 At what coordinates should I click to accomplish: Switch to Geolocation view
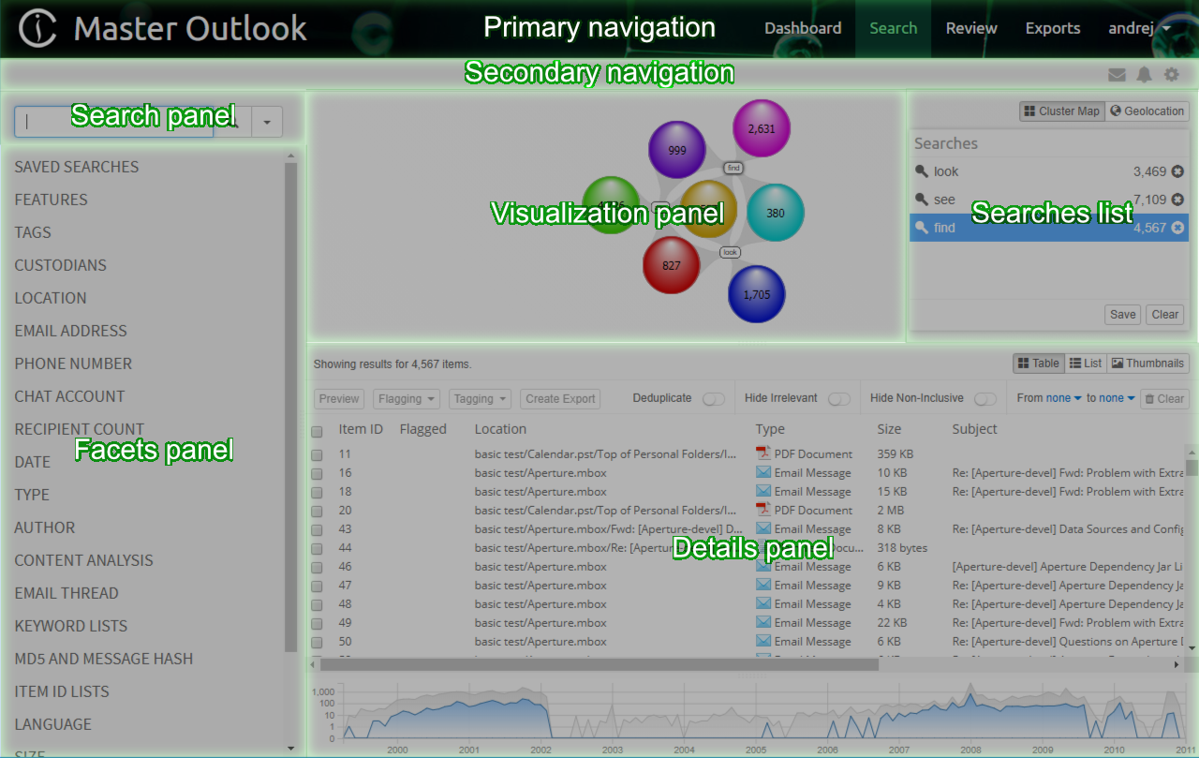click(1147, 111)
